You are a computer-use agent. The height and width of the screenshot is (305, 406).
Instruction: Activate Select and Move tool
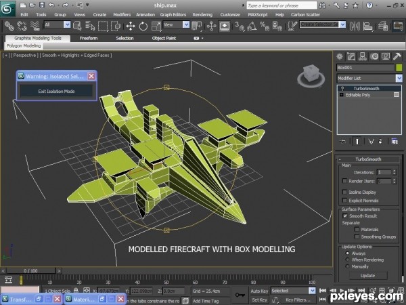pos(131,26)
